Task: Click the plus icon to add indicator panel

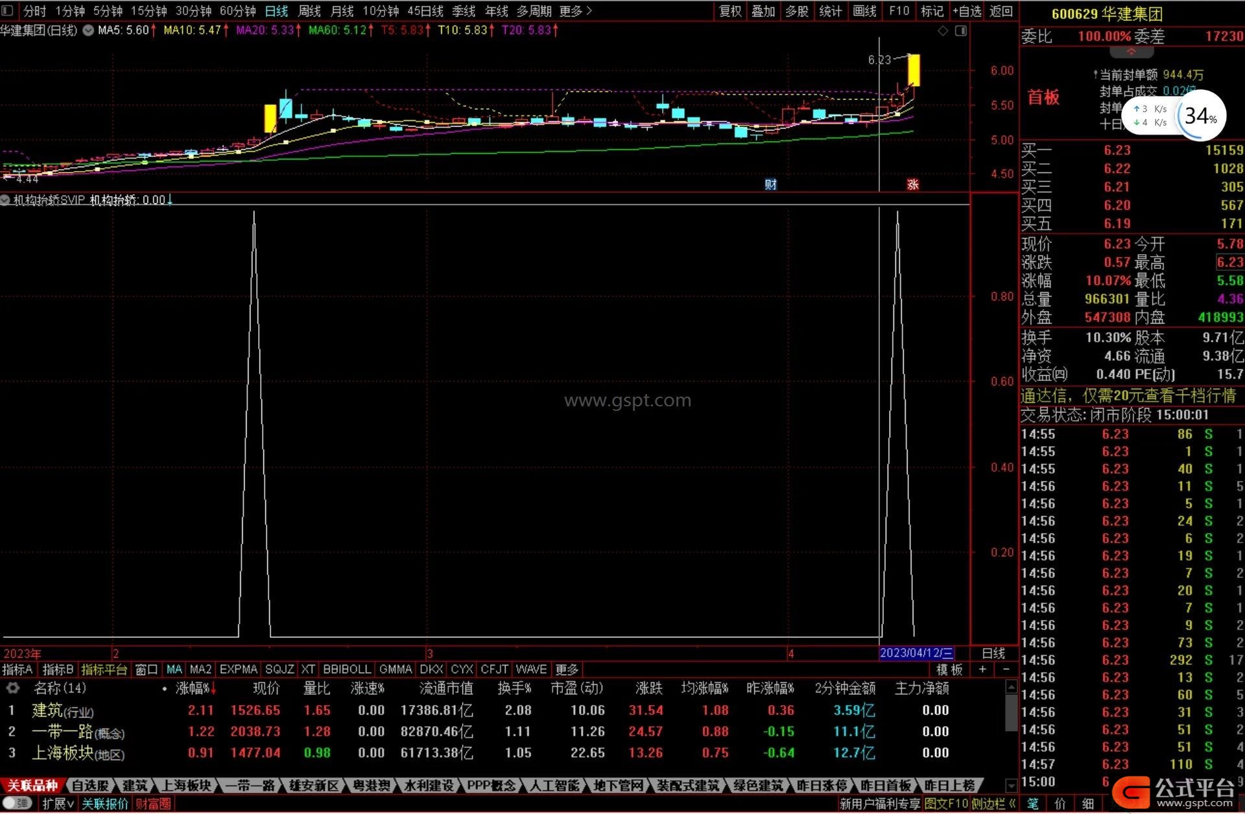Action: [x=982, y=669]
